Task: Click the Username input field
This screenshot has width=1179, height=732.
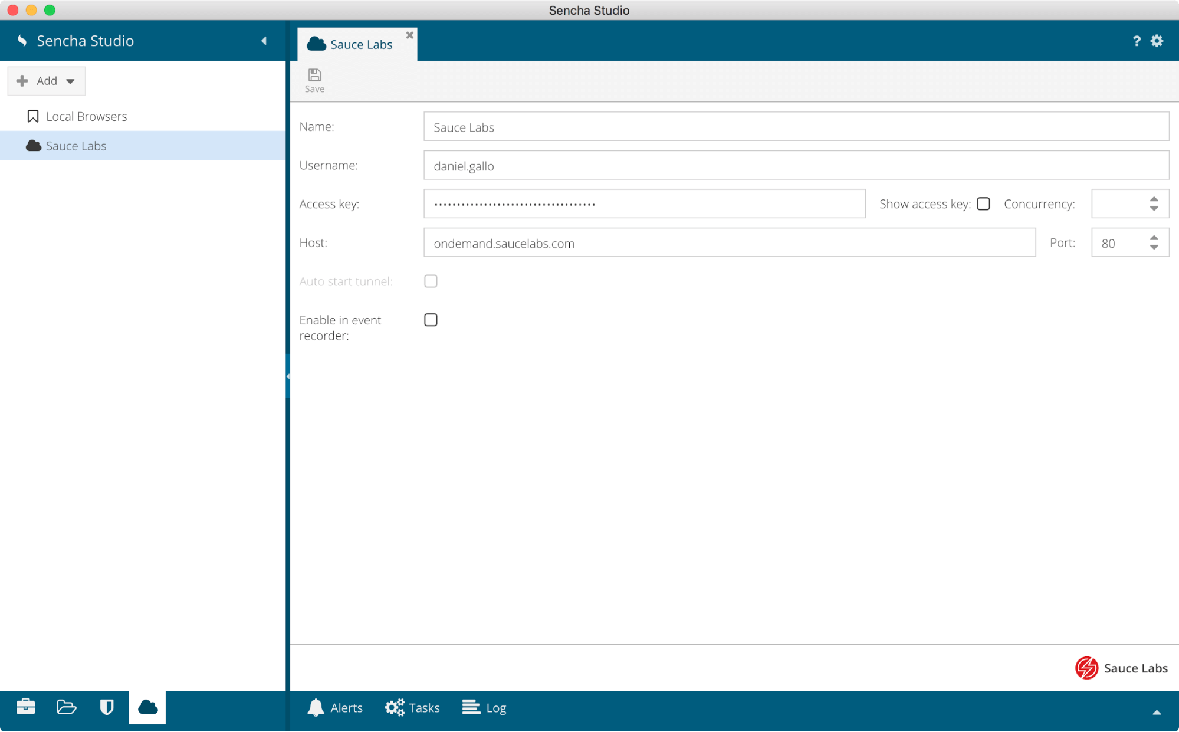Action: tap(796, 165)
